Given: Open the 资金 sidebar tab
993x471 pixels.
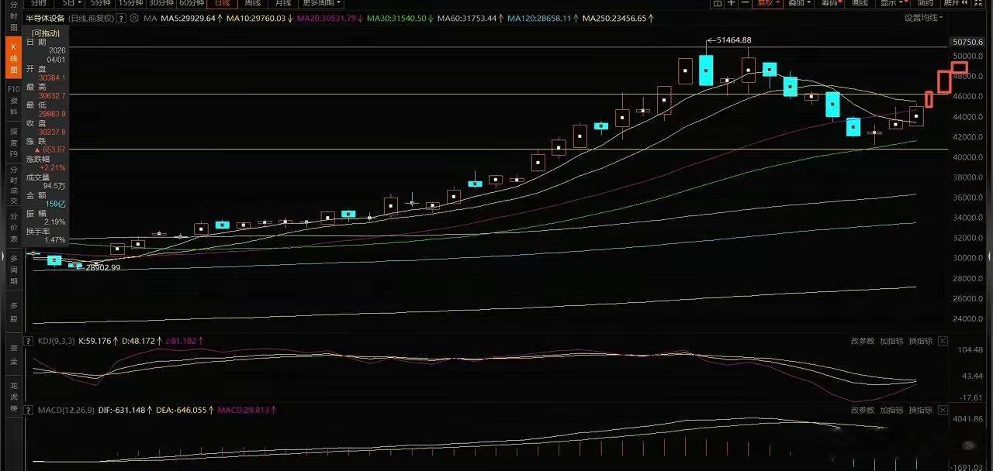Looking at the screenshot, I should tap(14, 354).
